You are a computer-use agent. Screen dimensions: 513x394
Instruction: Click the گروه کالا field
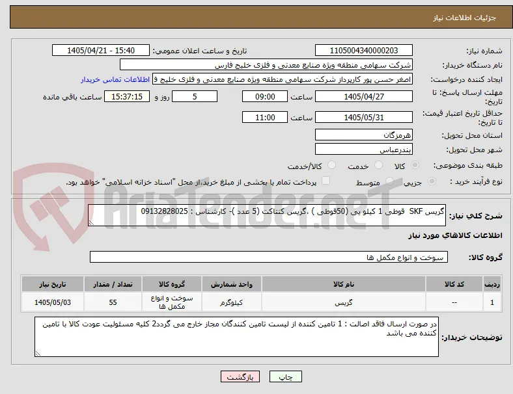click(x=269, y=257)
